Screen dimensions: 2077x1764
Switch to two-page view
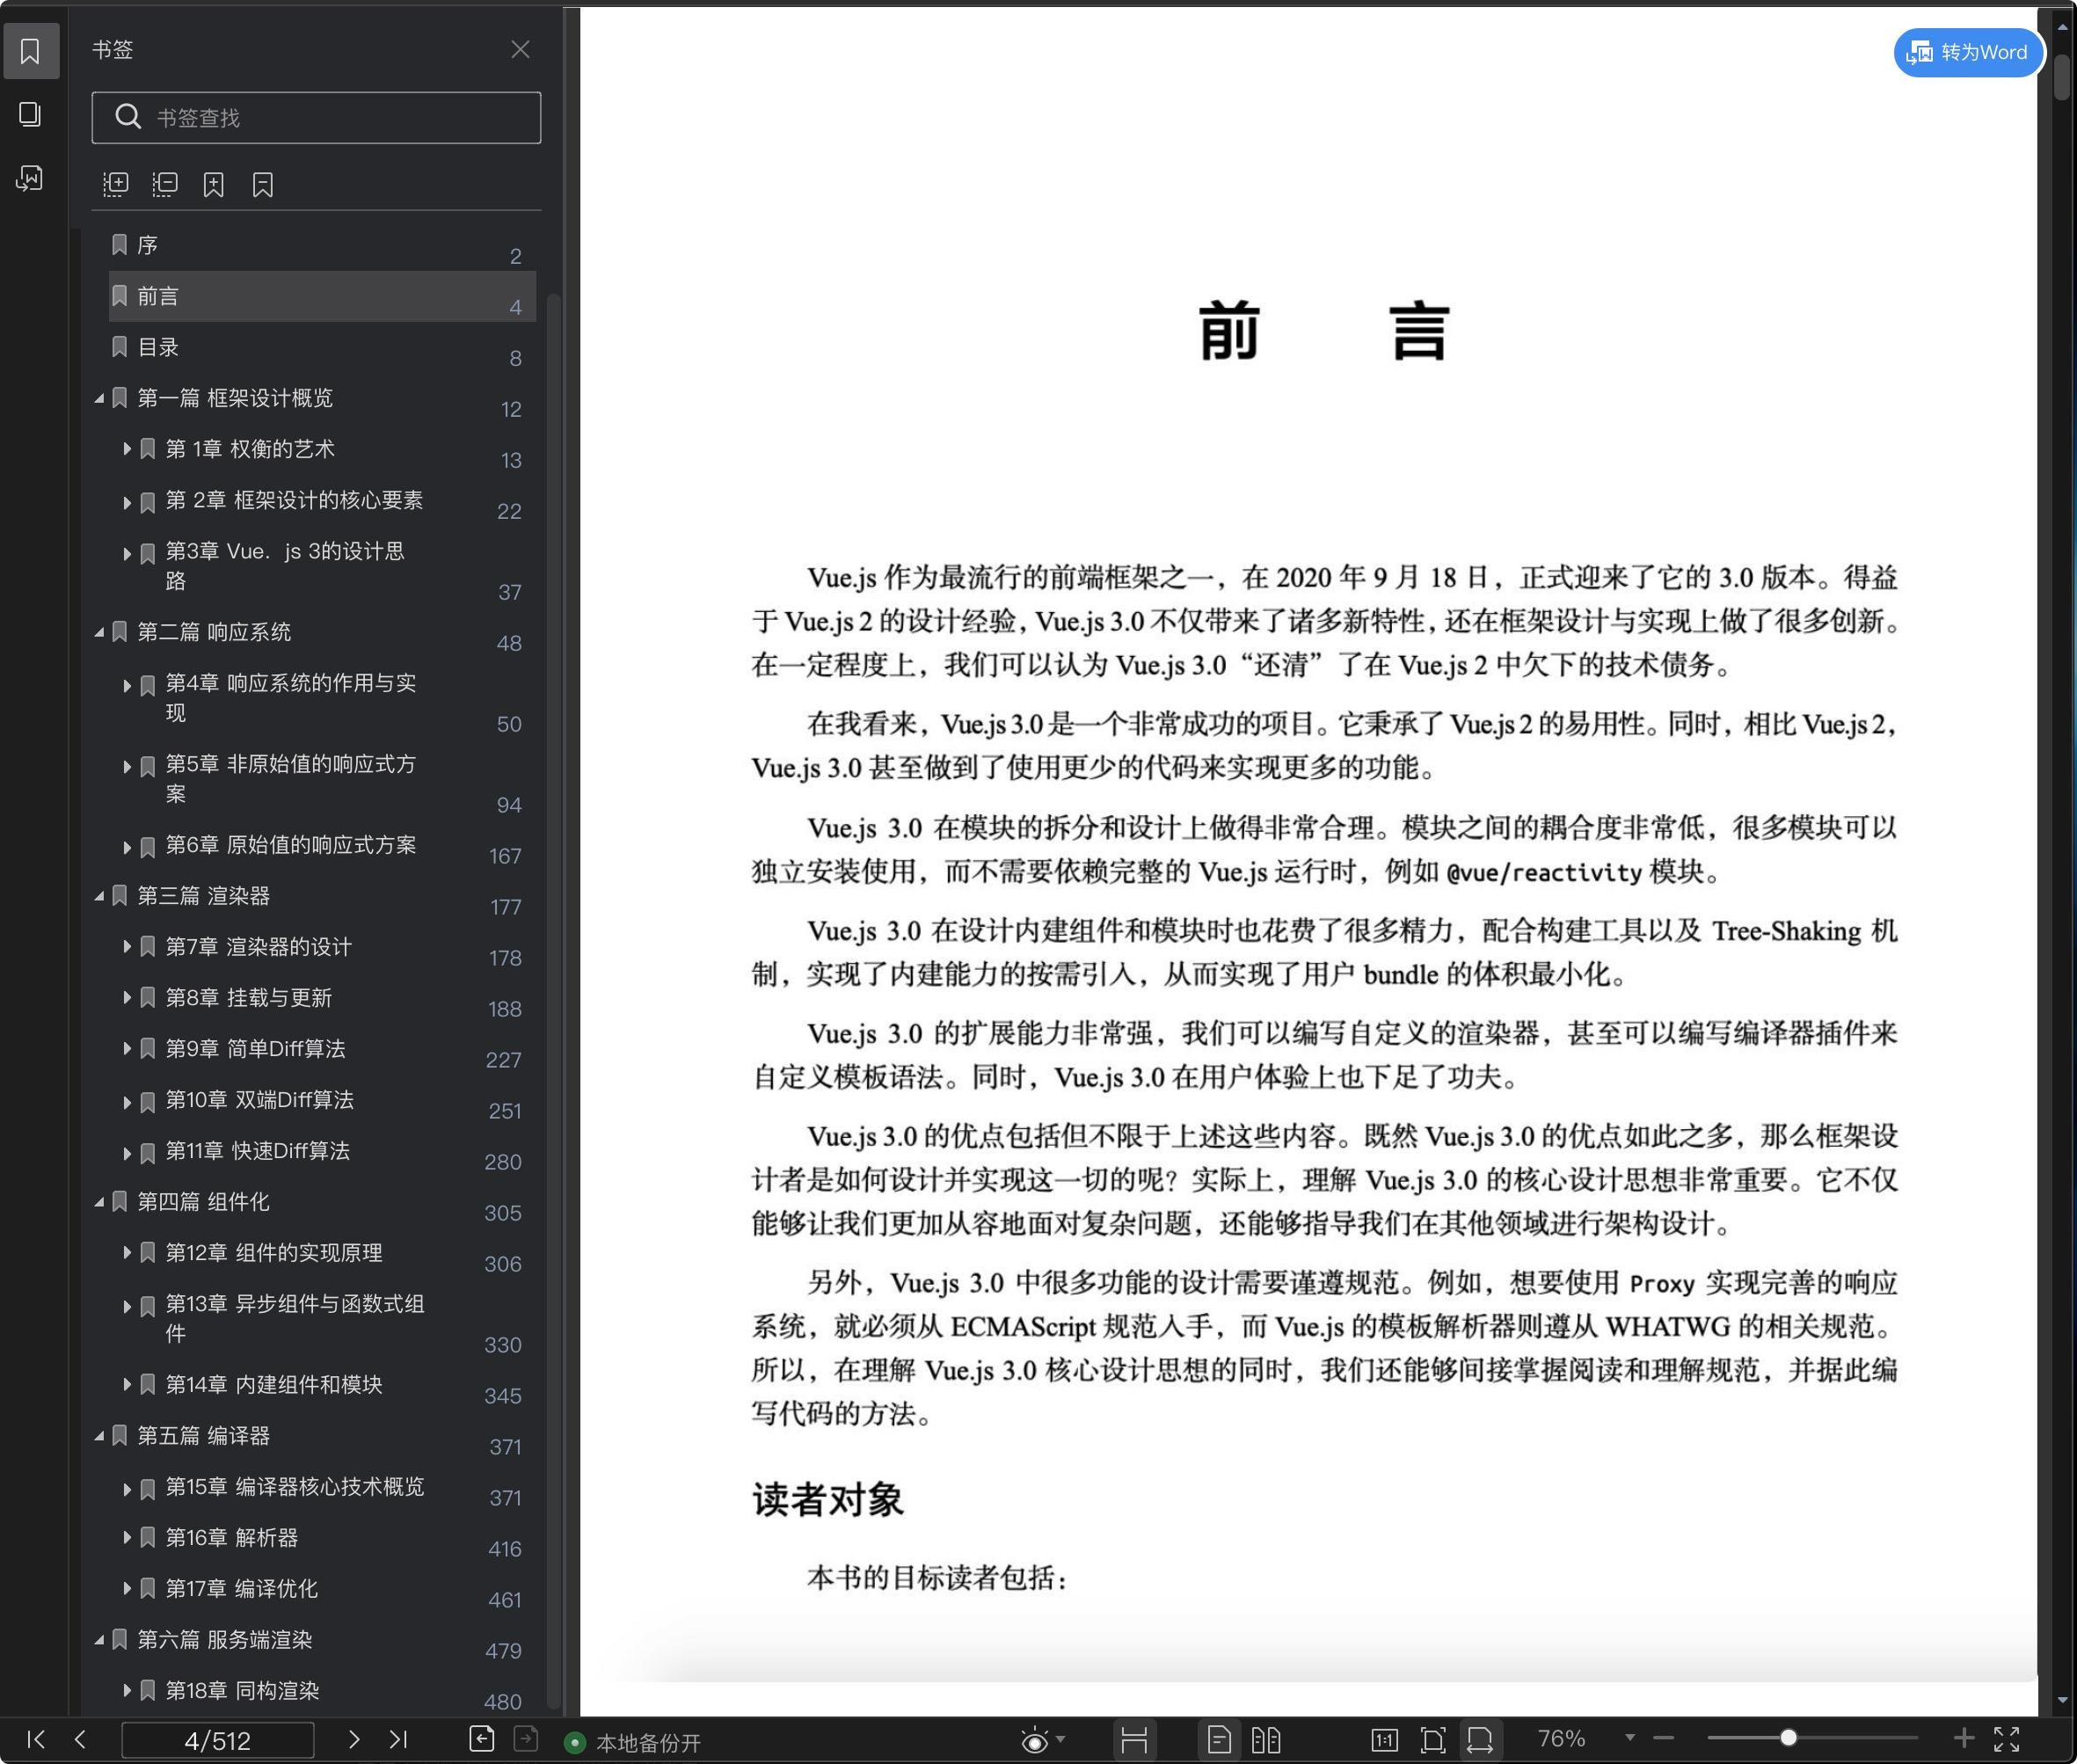click(1266, 1740)
